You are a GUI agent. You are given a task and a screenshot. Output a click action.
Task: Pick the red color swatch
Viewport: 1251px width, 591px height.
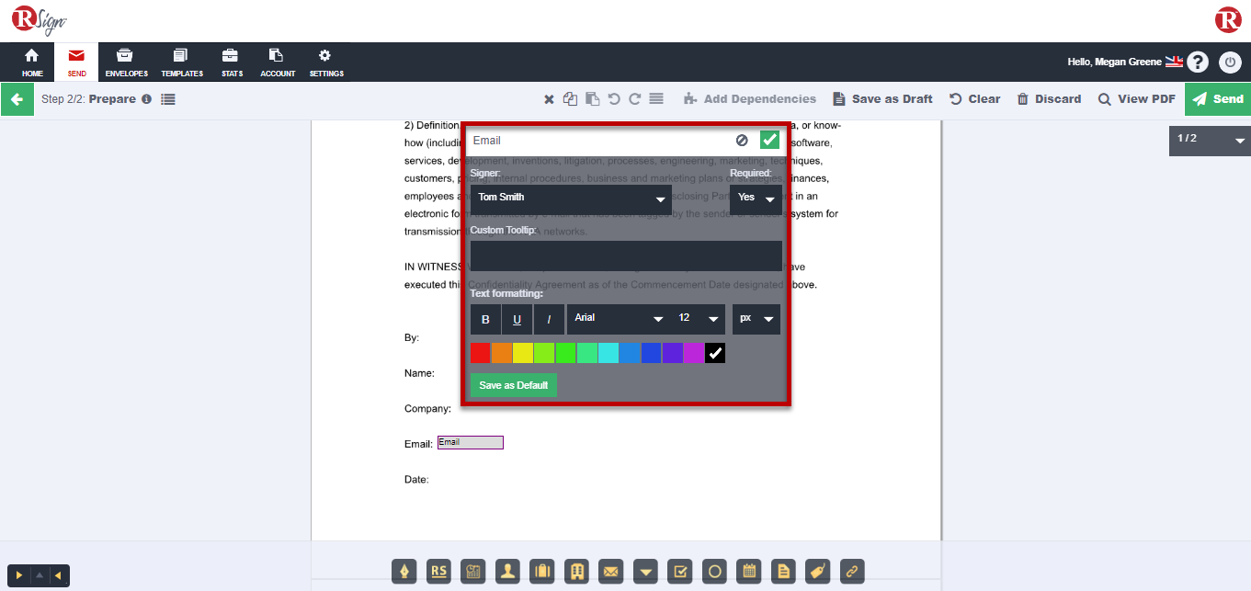[x=480, y=353]
